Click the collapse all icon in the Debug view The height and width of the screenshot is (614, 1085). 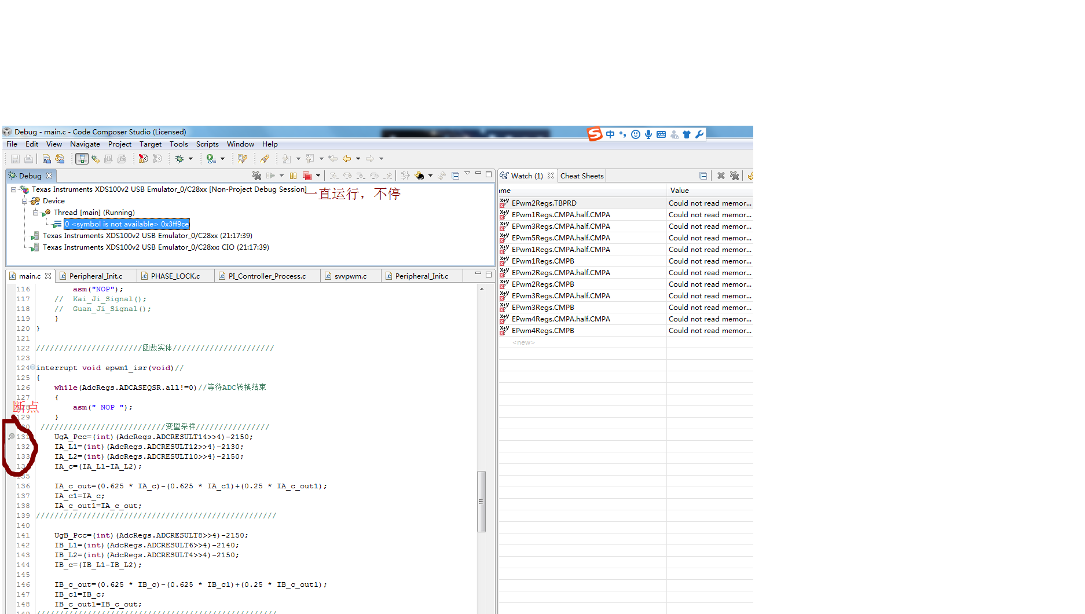(456, 176)
